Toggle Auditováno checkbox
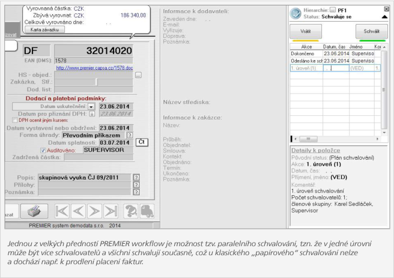 pyautogui.click(x=43, y=150)
